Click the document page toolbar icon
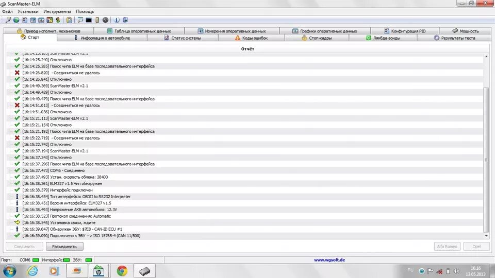Viewport: 495px width, 278px height. (25, 20)
